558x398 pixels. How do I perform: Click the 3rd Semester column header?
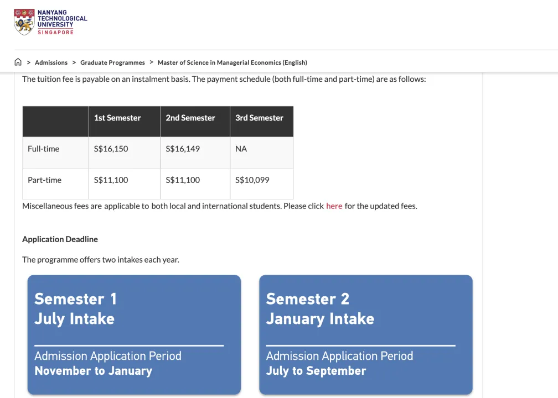tap(259, 118)
